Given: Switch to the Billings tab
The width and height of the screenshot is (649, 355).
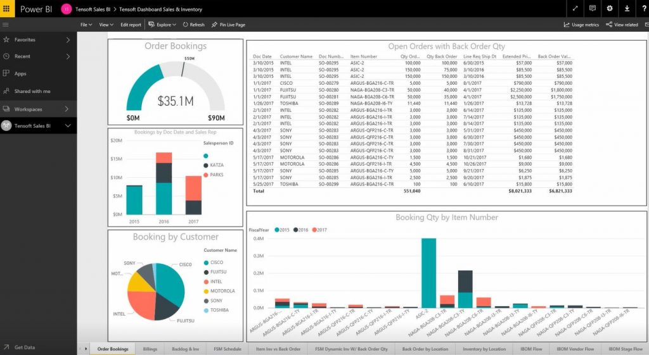Looking at the screenshot, I should (x=150, y=349).
